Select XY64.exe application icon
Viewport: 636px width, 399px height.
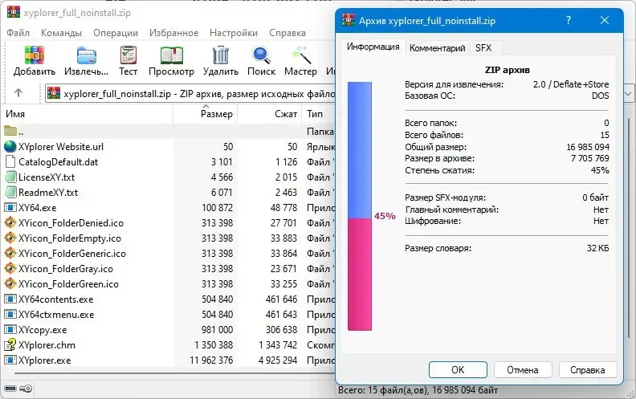pyautogui.click(x=10, y=208)
